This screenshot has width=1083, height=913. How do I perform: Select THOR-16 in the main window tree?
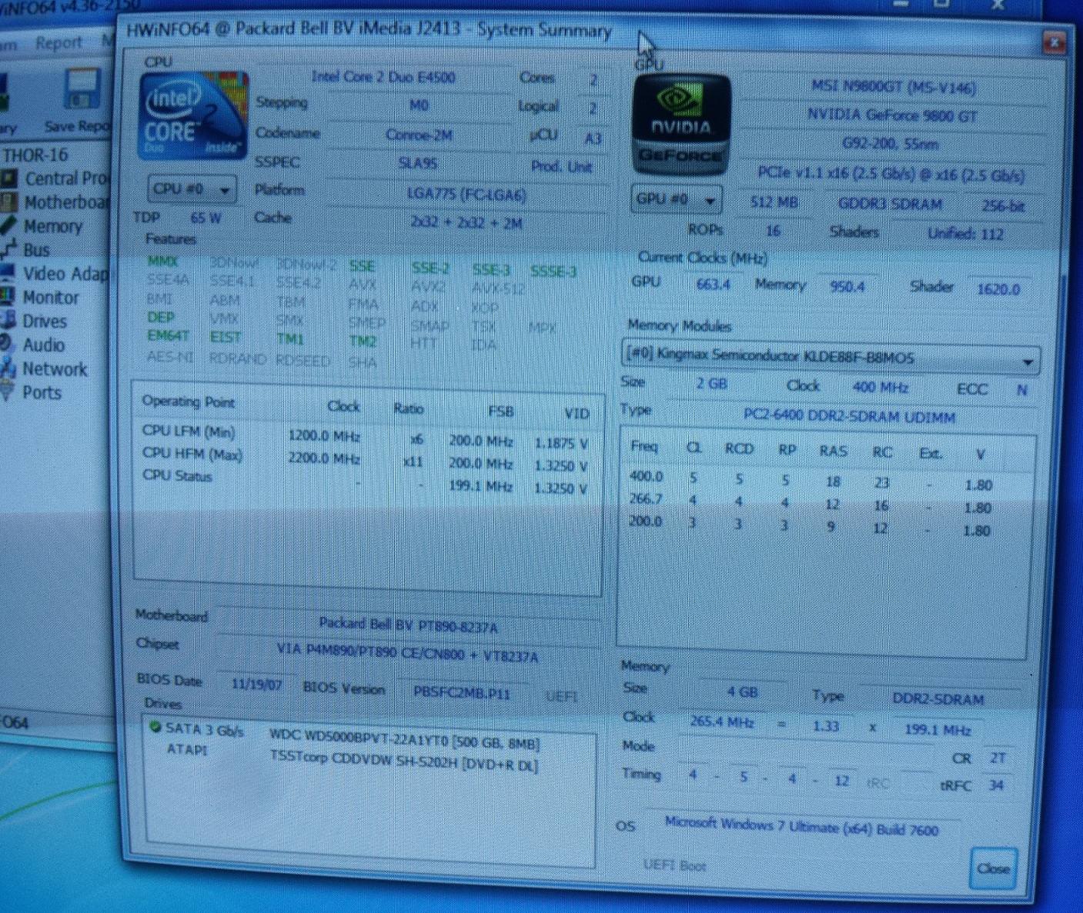(x=35, y=155)
